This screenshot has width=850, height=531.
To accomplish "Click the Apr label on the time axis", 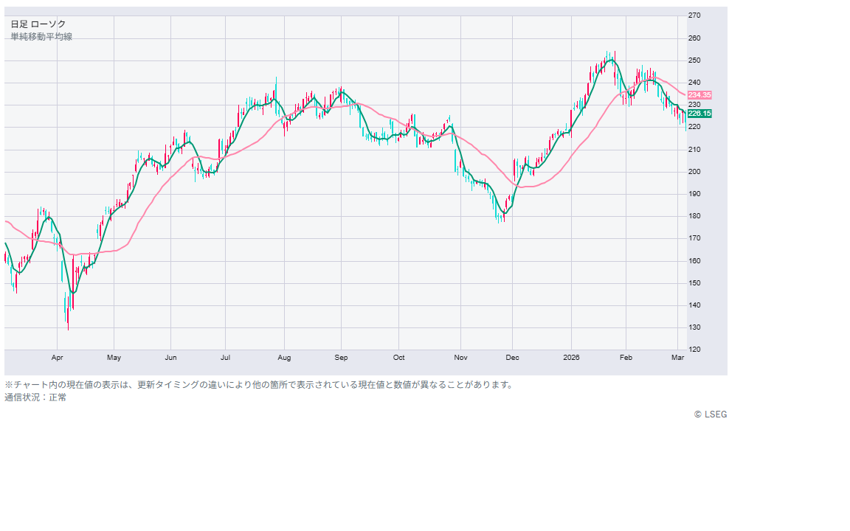I will pos(58,358).
